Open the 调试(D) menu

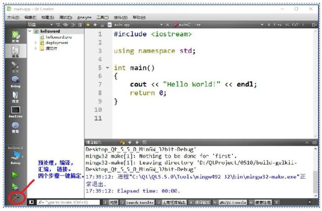[x=66, y=17]
